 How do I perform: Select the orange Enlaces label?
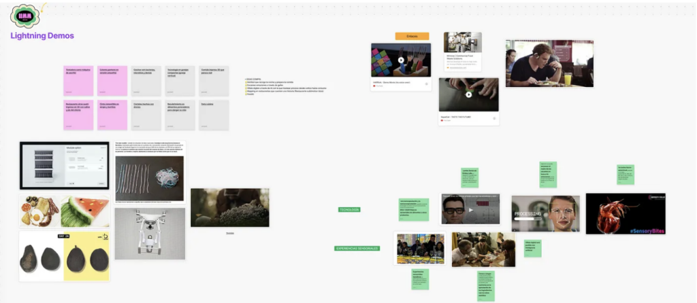click(x=412, y=36)
